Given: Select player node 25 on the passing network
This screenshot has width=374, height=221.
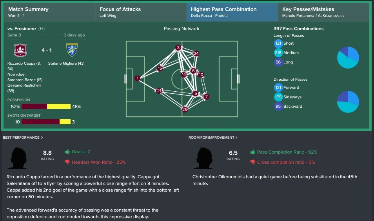Looking at the screenshot, I should (185, 109).
